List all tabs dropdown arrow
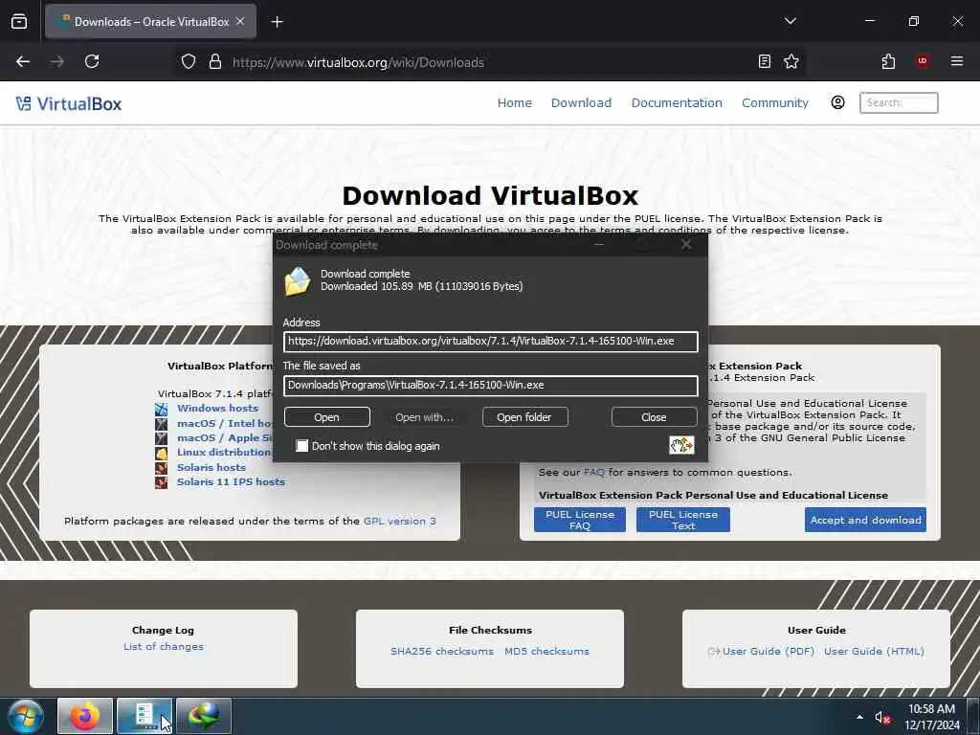This screenshot has height=735, width=980. click(790, 21)
